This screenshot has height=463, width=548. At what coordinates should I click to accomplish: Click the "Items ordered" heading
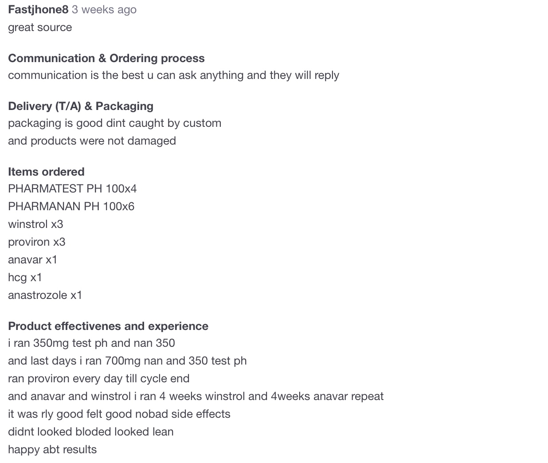(46, 172)
